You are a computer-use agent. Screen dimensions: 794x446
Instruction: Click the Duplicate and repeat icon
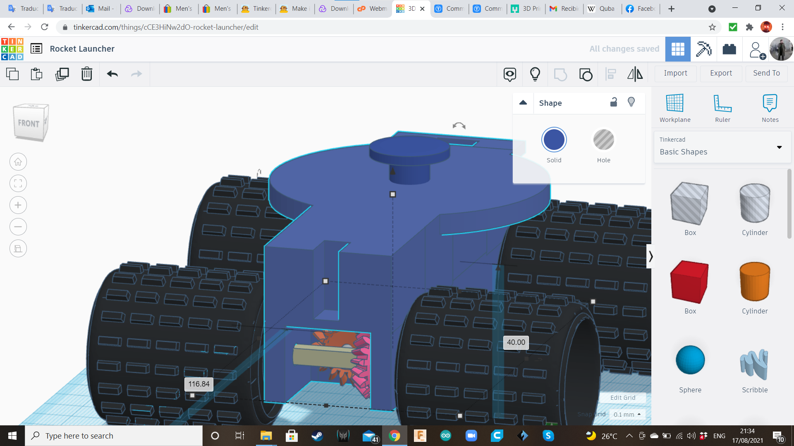[x=62, y=74]
